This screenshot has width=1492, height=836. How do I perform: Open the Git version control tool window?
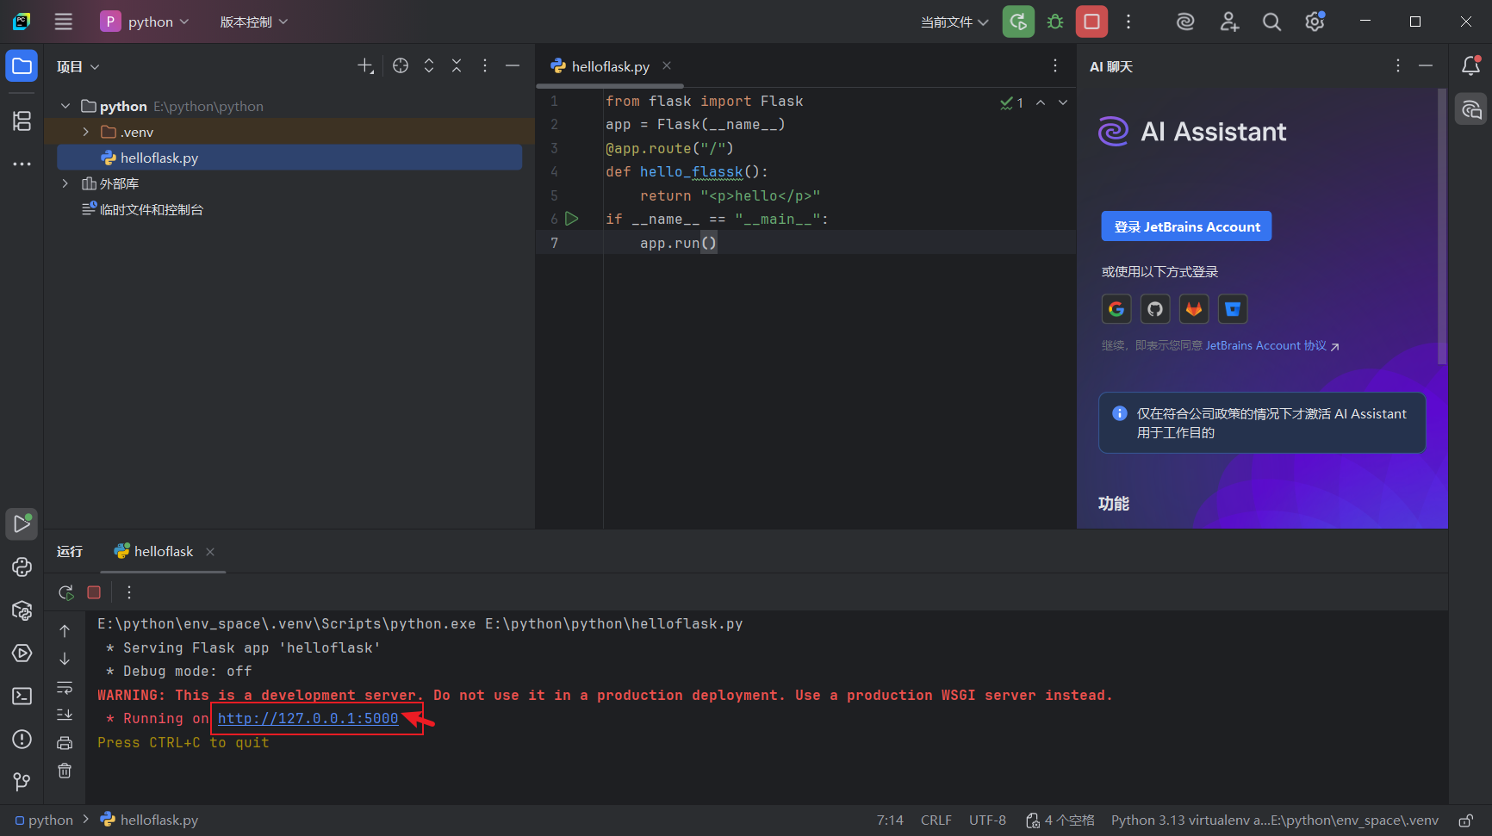pos(22,782)
